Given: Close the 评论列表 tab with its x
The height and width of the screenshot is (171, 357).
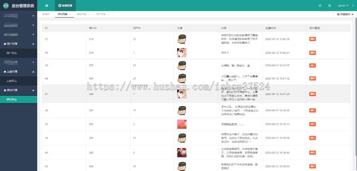Looking at the screenshot, I should pos(70,14).
